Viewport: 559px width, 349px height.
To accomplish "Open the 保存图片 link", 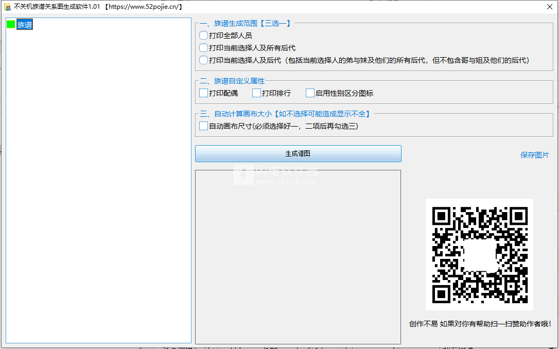I will click(534, 155).
